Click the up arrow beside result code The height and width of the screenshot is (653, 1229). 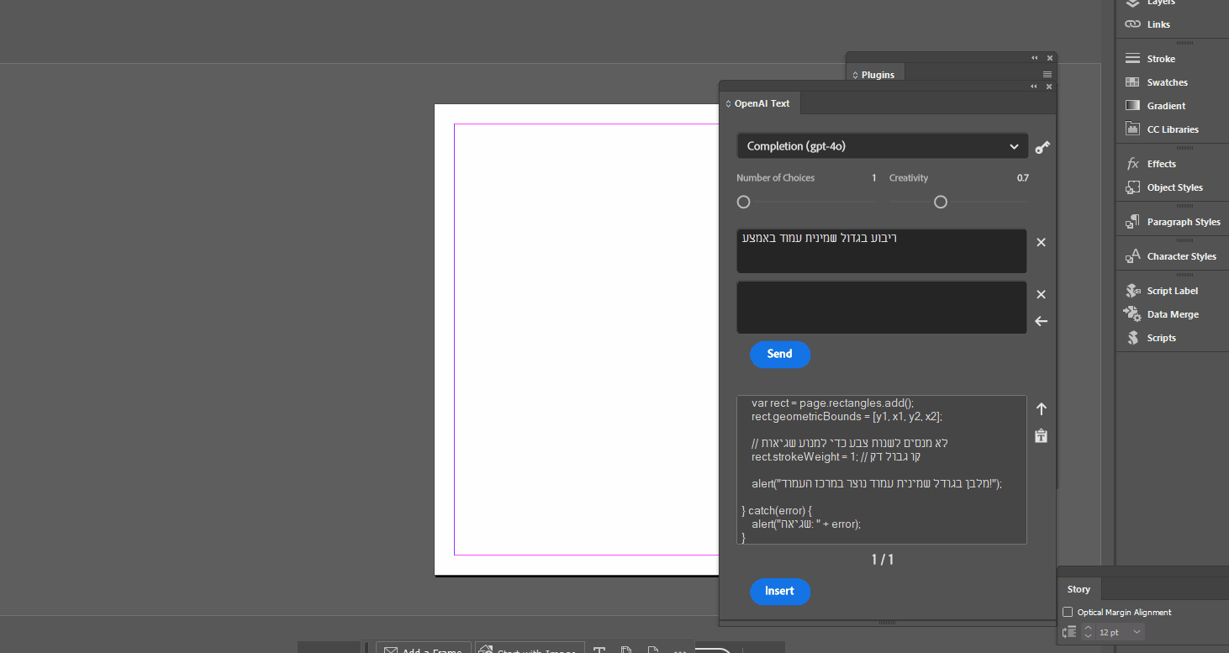click(x=1041, y=409)
